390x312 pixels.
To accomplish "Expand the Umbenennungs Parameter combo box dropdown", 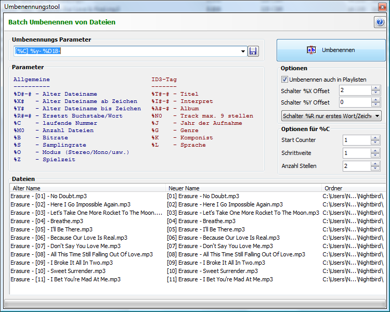I will (x=243, y=51).
